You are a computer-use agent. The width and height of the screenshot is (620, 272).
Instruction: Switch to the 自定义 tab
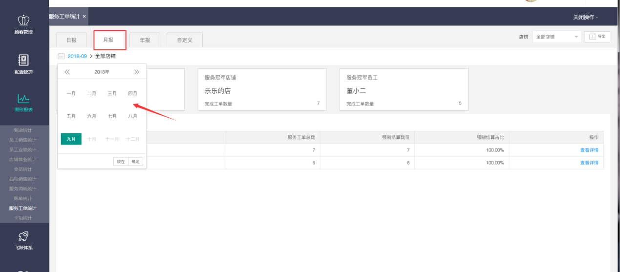185,40
